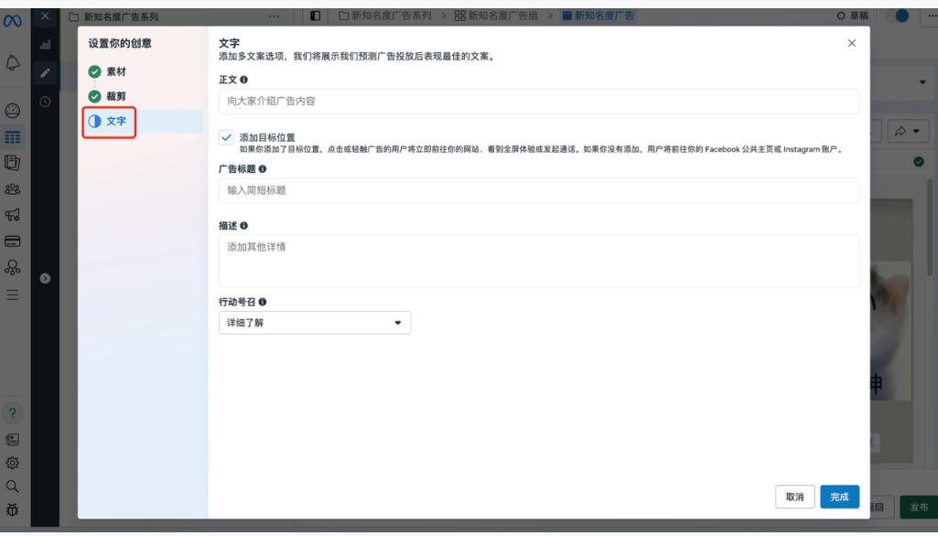This screenshot has width=938, height=536.
Task: Click the search magnifier in sidebar
Action: click(13, 487)
